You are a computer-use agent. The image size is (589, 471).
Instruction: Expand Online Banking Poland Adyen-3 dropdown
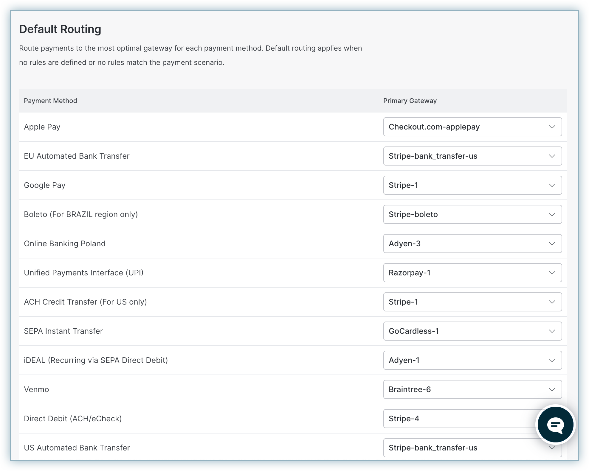pyautogui.click(x=472, y=244)
